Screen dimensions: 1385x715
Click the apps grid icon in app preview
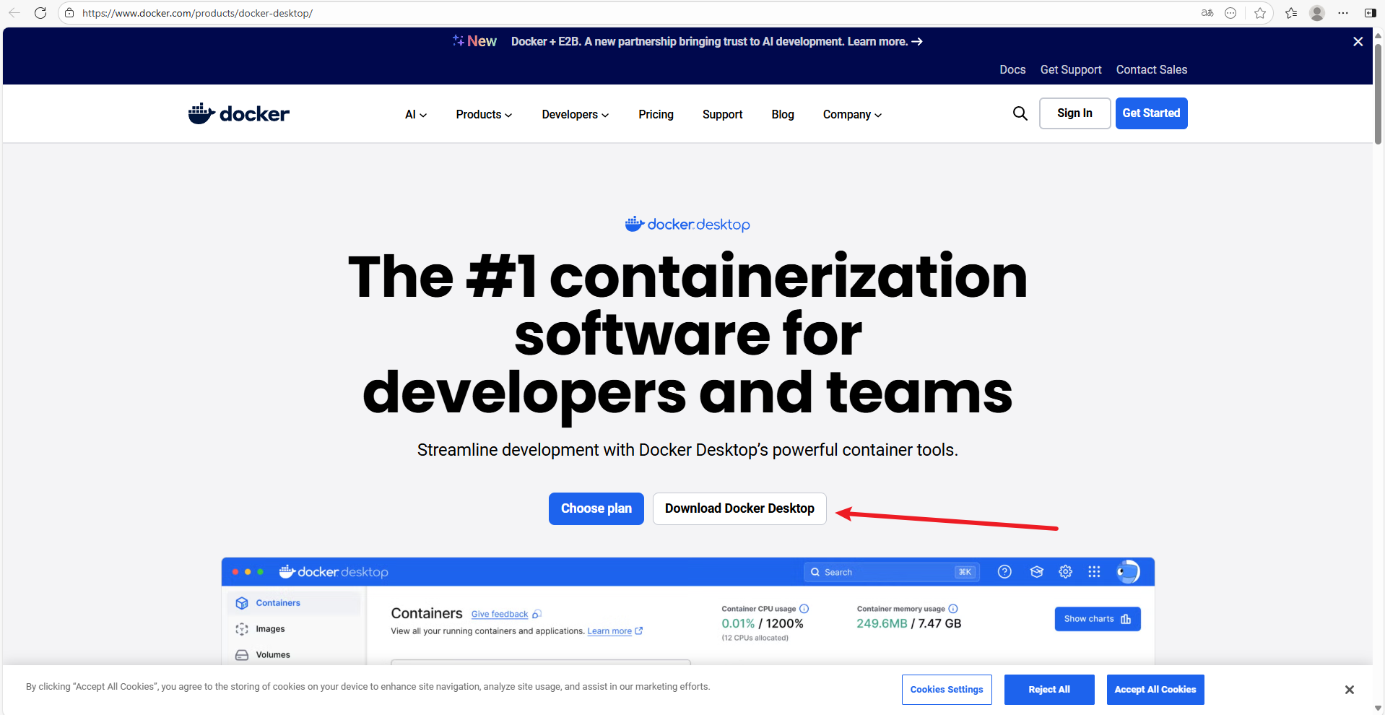pyautogui.click(x=1094, y=572)
